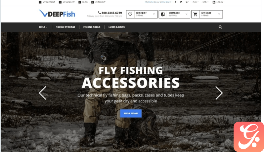This screenshot has height=152, width=264.
Task: Click the compare products icon
Action: coord(163,14)
